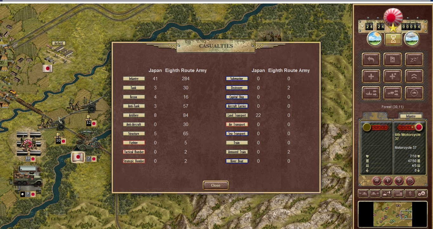433x229 pixels.
Task: Click the Tank casualty label
Action: click(134, 88)
